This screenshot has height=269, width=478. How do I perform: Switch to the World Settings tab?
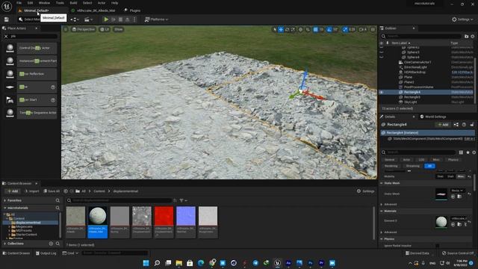433,117
